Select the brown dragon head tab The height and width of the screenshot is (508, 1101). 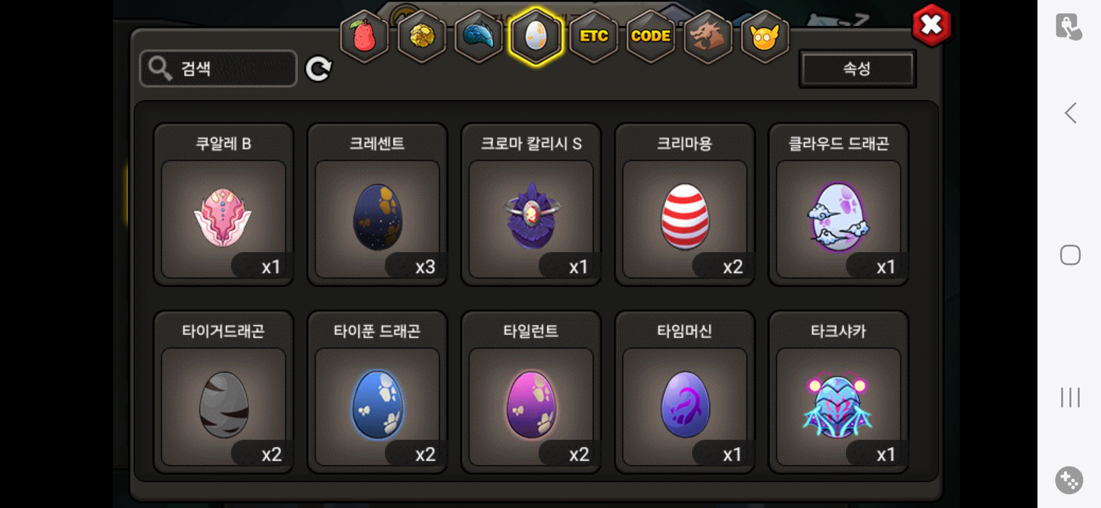[x=708, y=36]
